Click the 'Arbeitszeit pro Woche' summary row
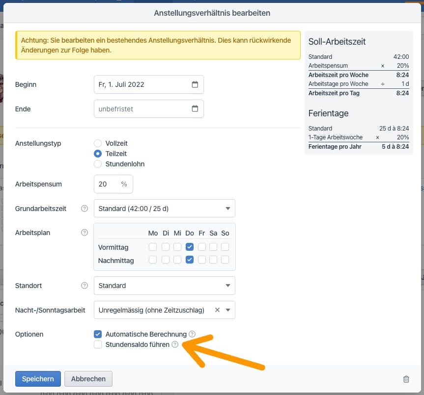The height and width of the screenshot is (395, 424). point(359,75)
